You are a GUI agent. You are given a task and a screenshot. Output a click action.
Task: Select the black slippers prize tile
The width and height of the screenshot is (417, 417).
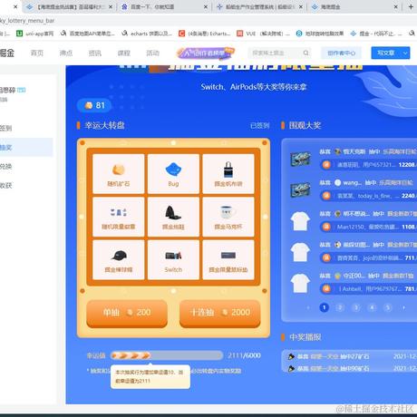coord(173,217)
